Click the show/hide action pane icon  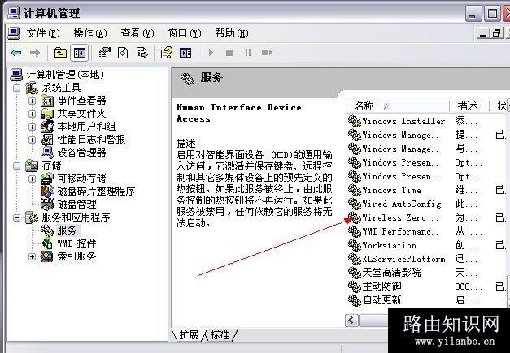pos(185,53)
